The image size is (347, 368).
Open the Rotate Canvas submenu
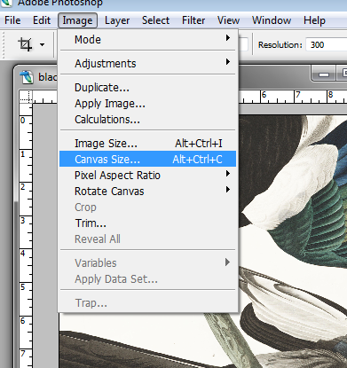[147, 191]
